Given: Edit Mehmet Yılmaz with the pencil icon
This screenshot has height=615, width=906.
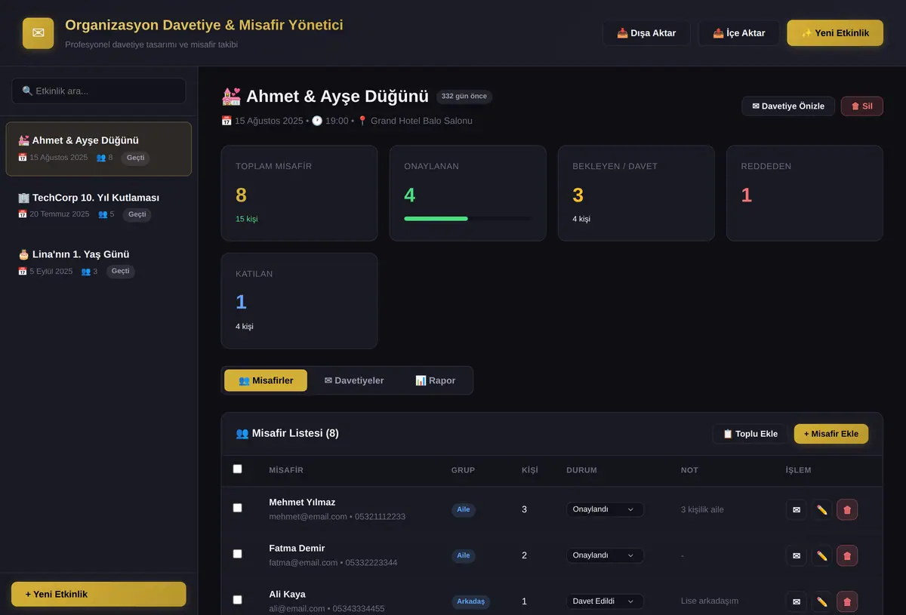Looking at the screenshot, I should 821,509.
